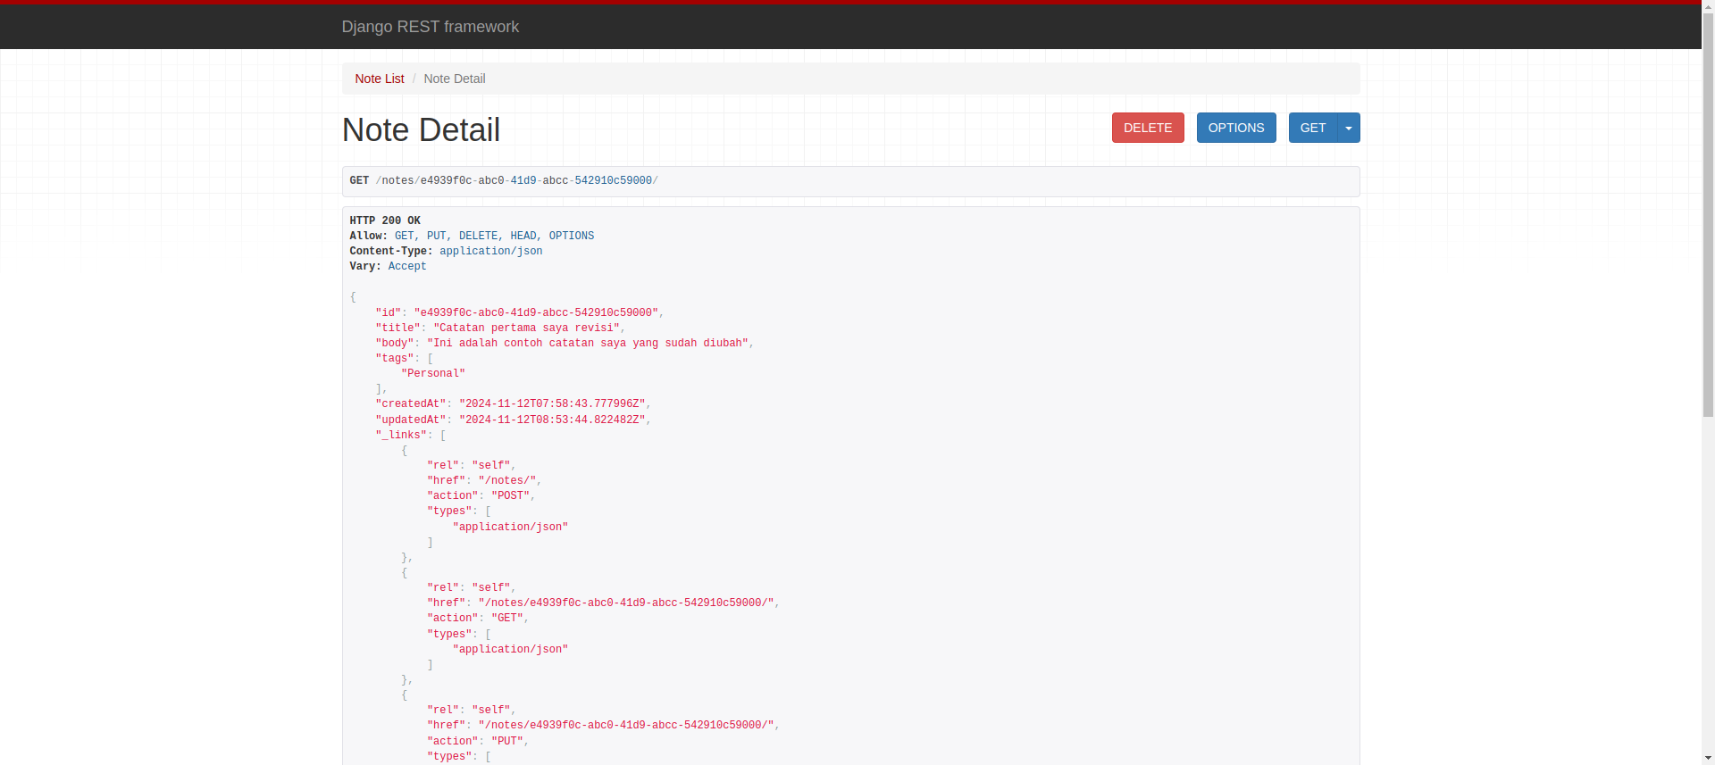Open the Note List breadcrumb link
The width and height of the screenshot is (1715, 765).
(x=380, y=79)
